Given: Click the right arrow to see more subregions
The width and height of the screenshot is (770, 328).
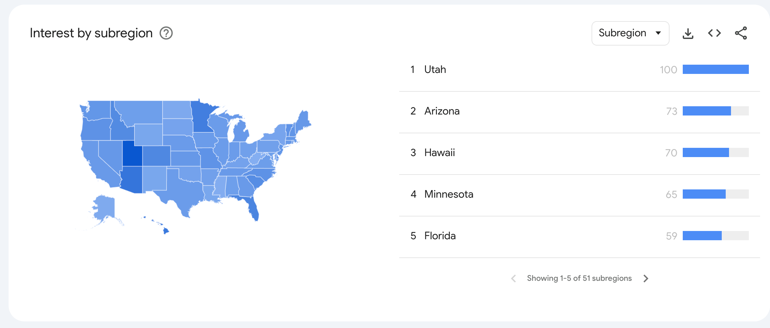Looking at the screenshot, I should pyautogui.click(x=646, y=279).
